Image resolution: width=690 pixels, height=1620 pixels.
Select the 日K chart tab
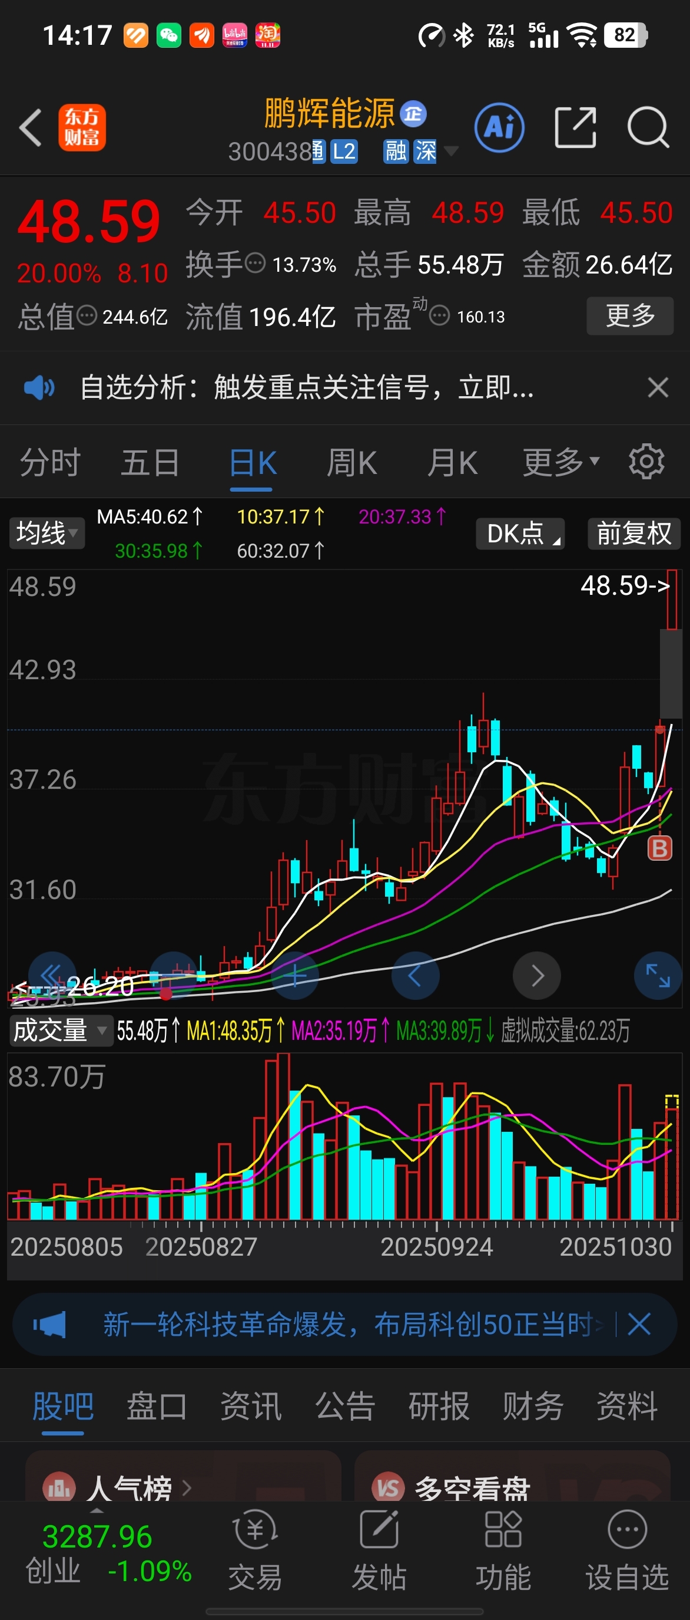[253, 463]
